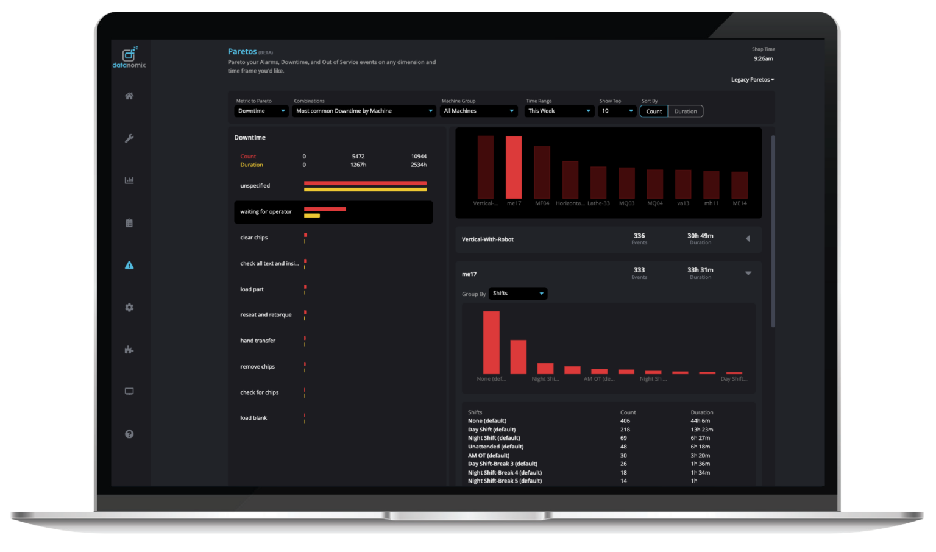Click the Datanomix logo at top left
The height and width of the screenshot is (552, 936).
coord(129,57)
